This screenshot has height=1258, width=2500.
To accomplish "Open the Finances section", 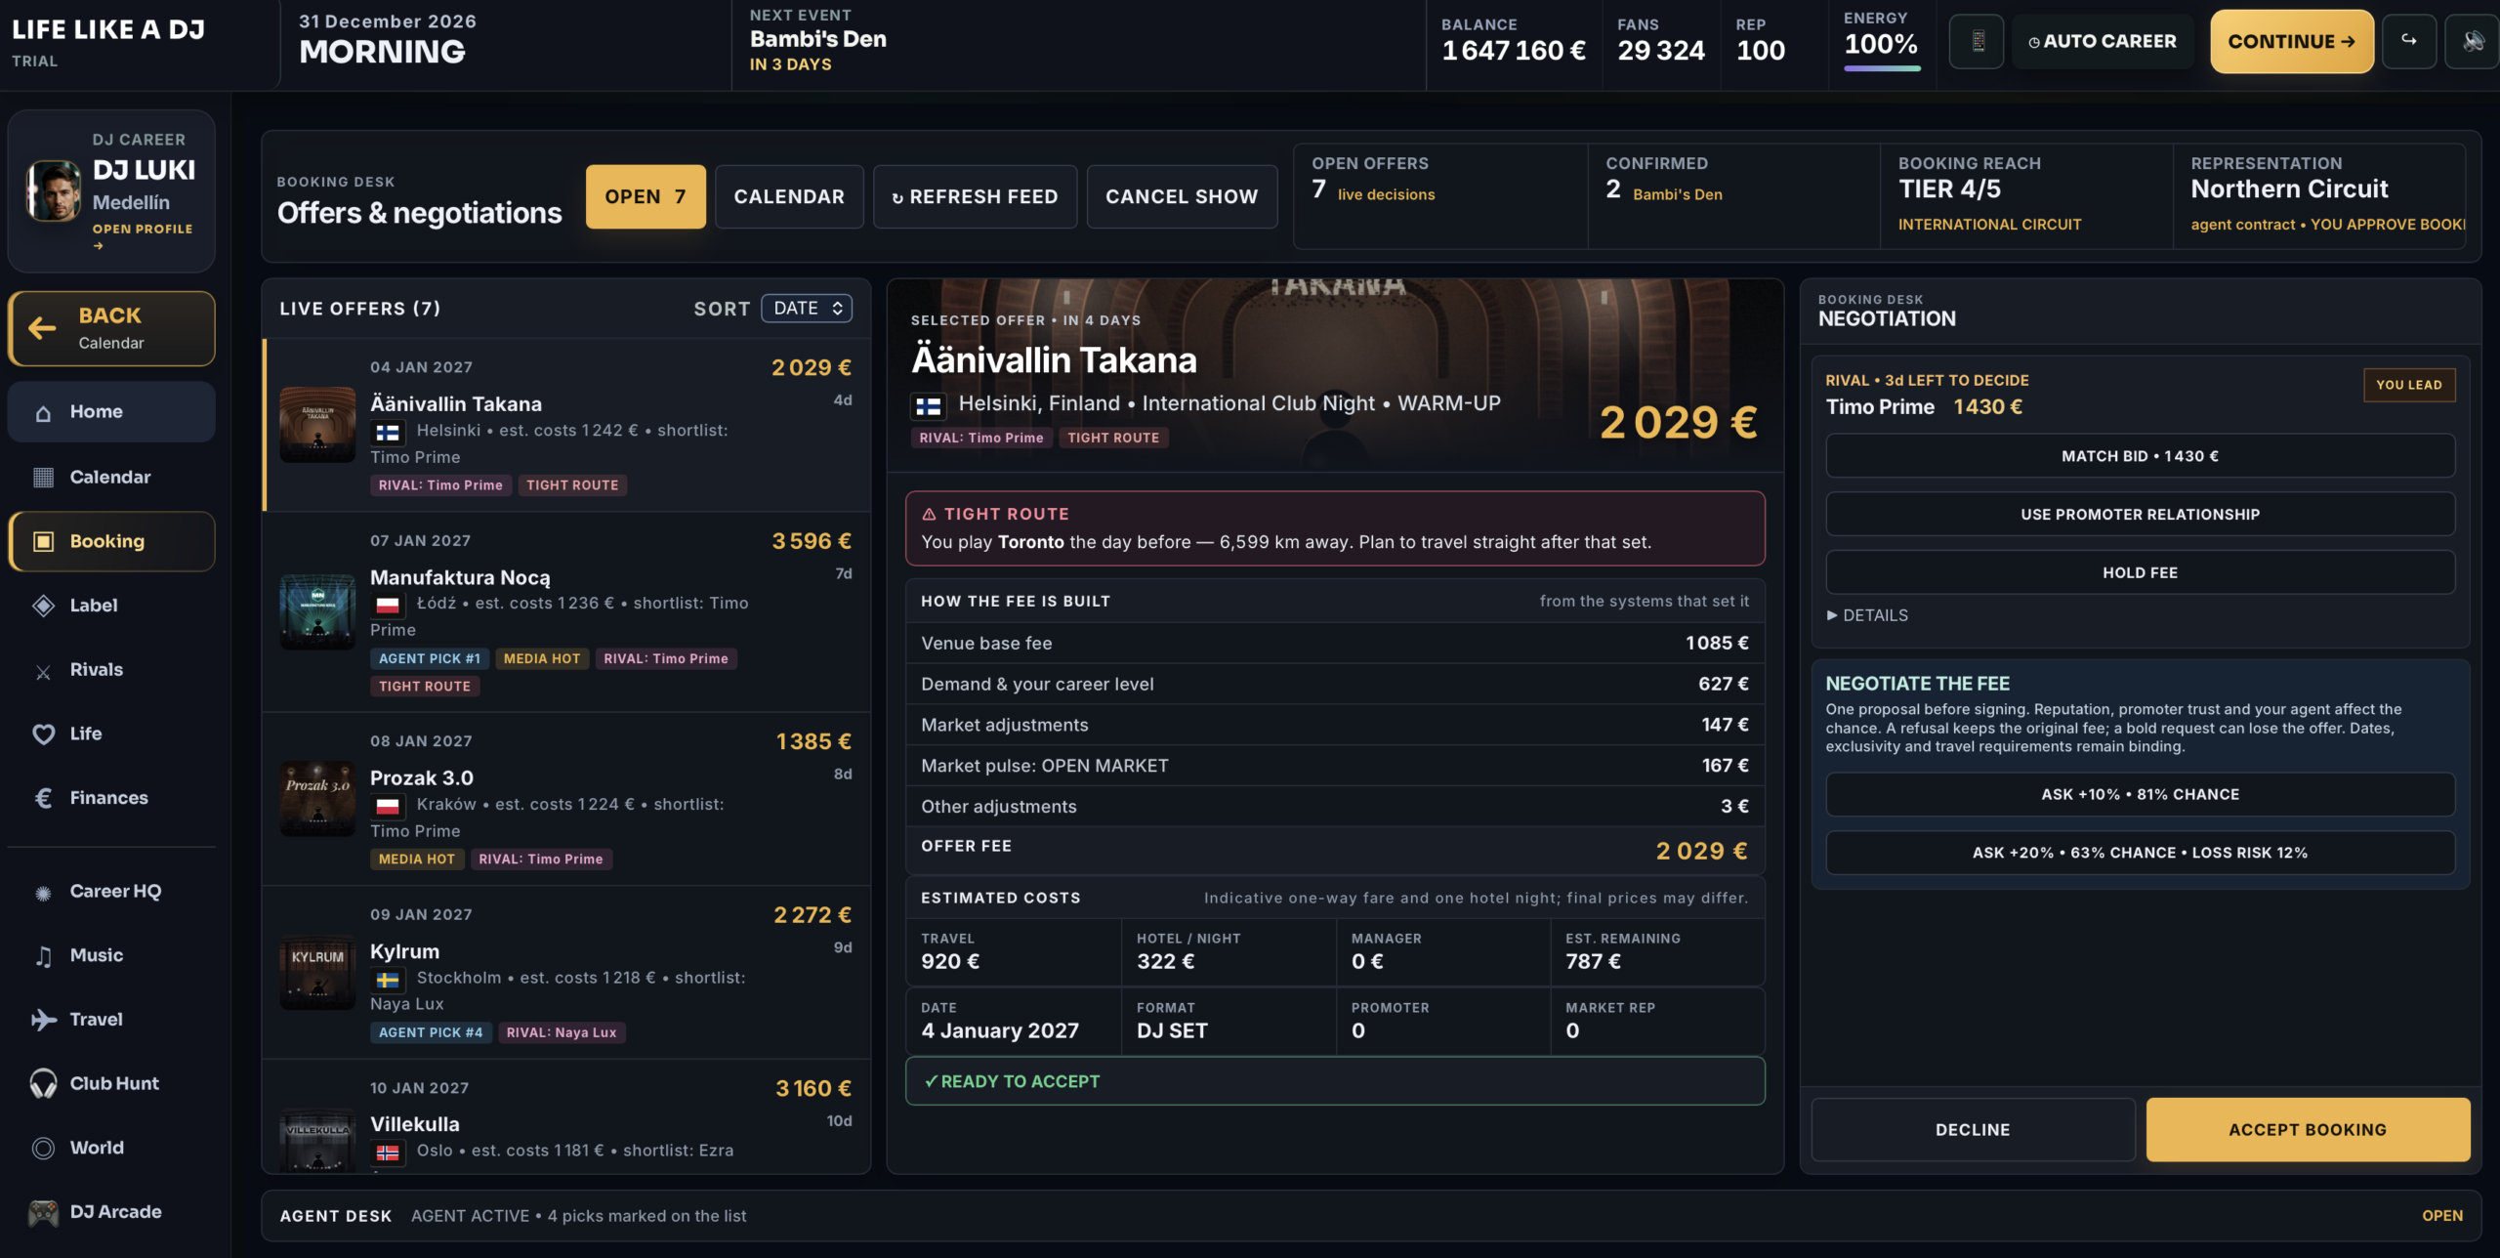I will 111,798.
